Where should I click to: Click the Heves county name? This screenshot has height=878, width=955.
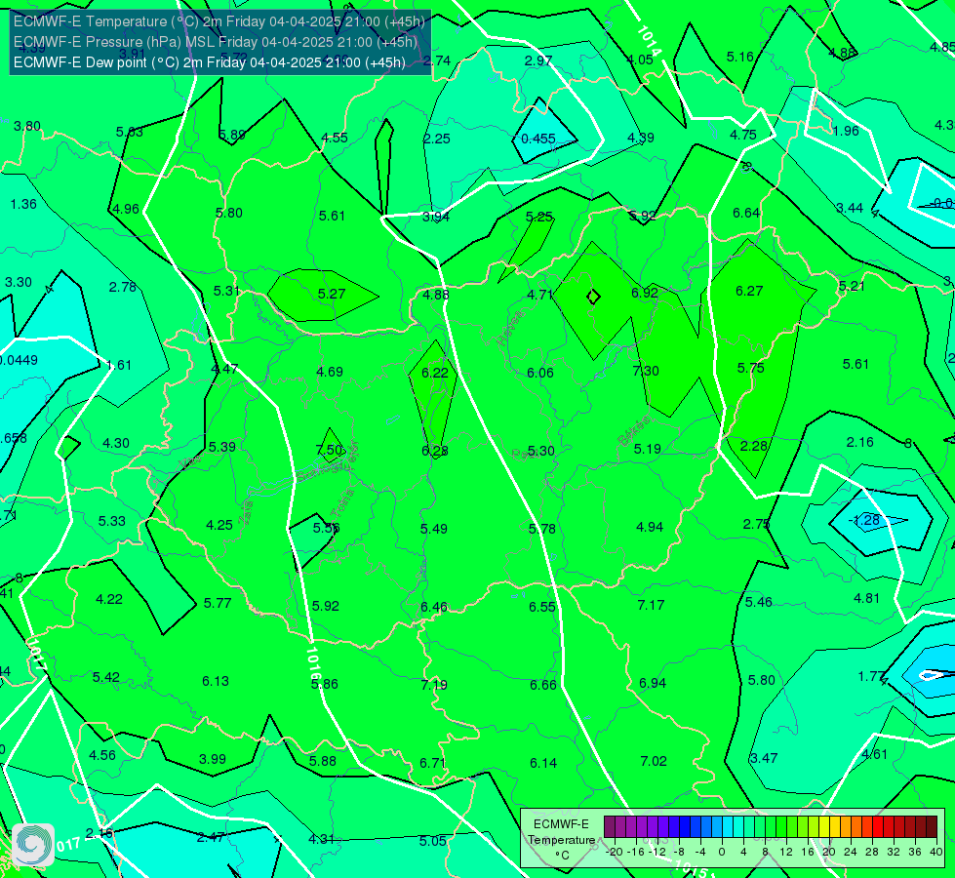click(511, 329)
